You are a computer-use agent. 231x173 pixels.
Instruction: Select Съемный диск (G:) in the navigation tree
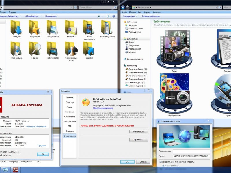coord(135,82)
